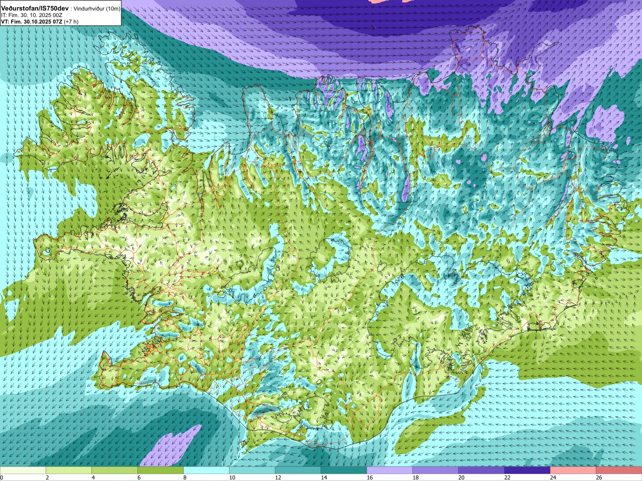Click the 'IT: Fim. 30. 10. 2025 00Z' line
Image resolution: width=642 pixels, height=481 pixels.
tap(32, 15)
